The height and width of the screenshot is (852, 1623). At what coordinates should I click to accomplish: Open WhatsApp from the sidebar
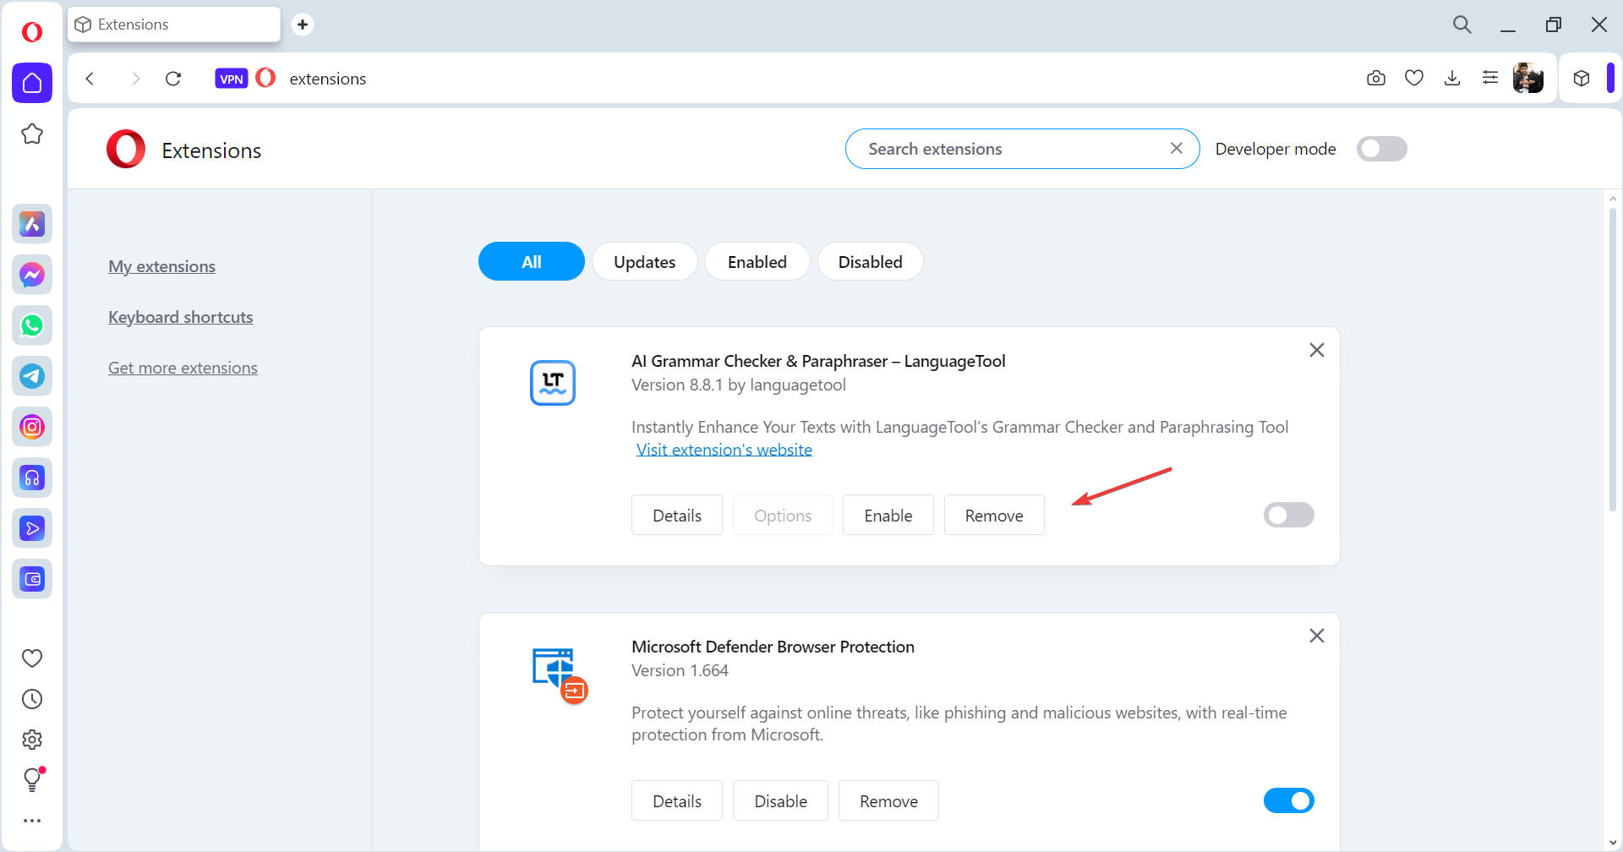[x=32, y=325]
